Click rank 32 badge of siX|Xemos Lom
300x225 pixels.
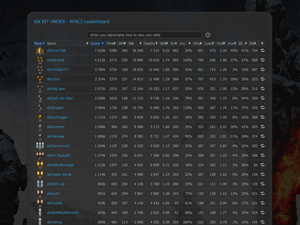click(40, 146)
